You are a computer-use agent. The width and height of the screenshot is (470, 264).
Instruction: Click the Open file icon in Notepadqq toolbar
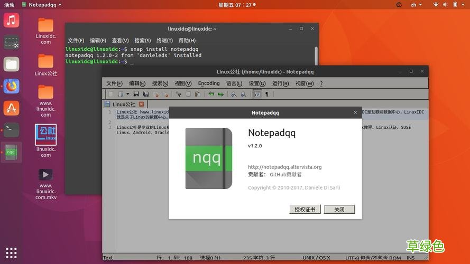click(120, 95)
